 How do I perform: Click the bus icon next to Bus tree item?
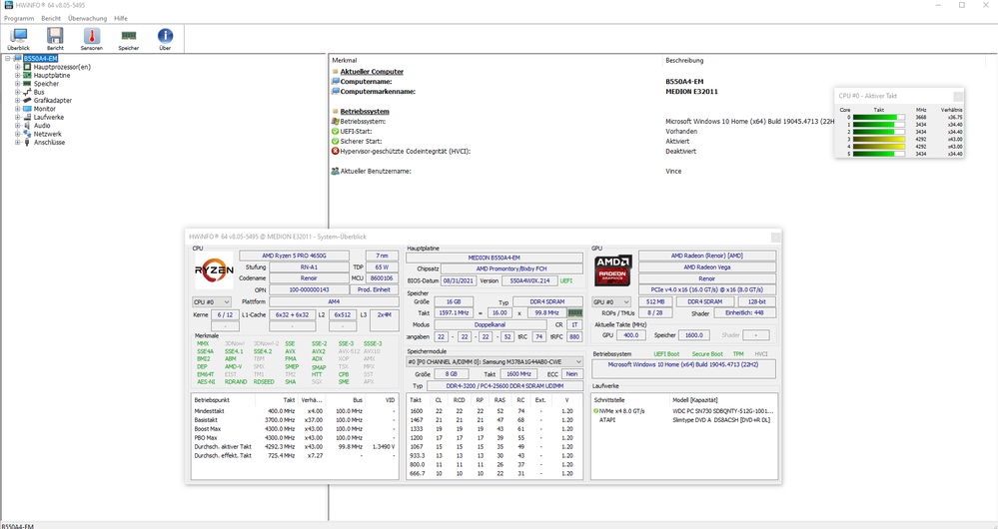27,92
